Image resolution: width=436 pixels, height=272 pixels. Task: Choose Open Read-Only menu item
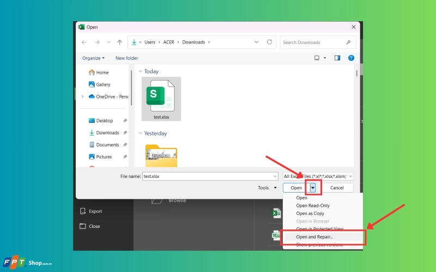tap(313, 206)
